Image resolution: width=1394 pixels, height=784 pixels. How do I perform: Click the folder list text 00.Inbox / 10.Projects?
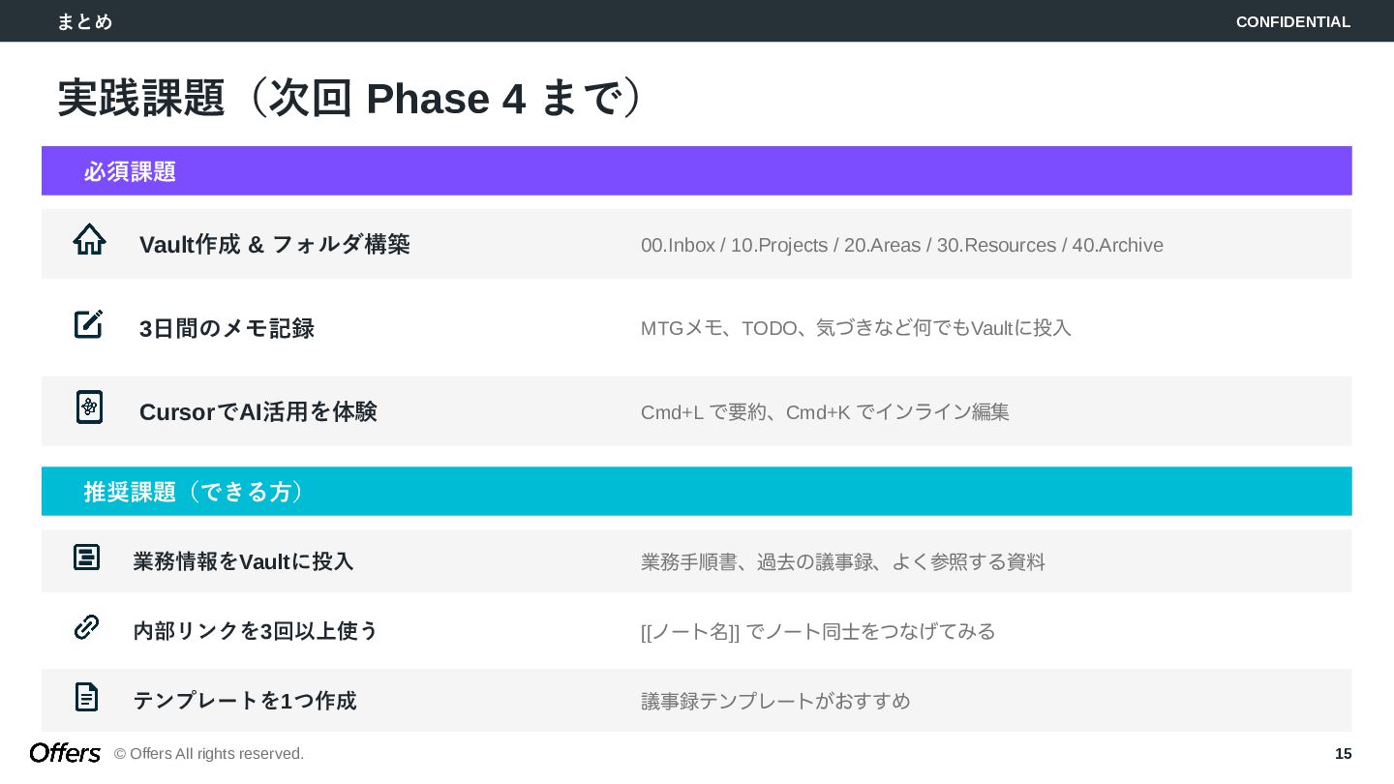(x=901, y=246)
